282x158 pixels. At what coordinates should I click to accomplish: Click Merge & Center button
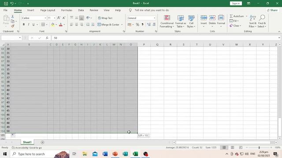(108, 25)
